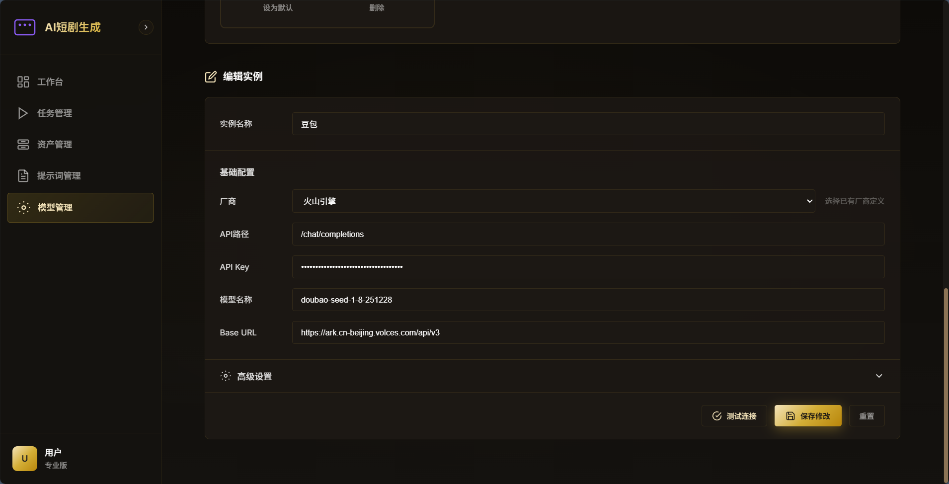Expand 高级设置 with the chevron arrow
This screenshot has width=949, height=484.
point(879,376)
